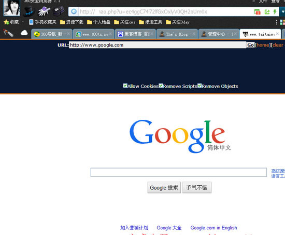Click the proxy Go button
The width and height of the screenshot is (285, 235).
tap(250, 45)
